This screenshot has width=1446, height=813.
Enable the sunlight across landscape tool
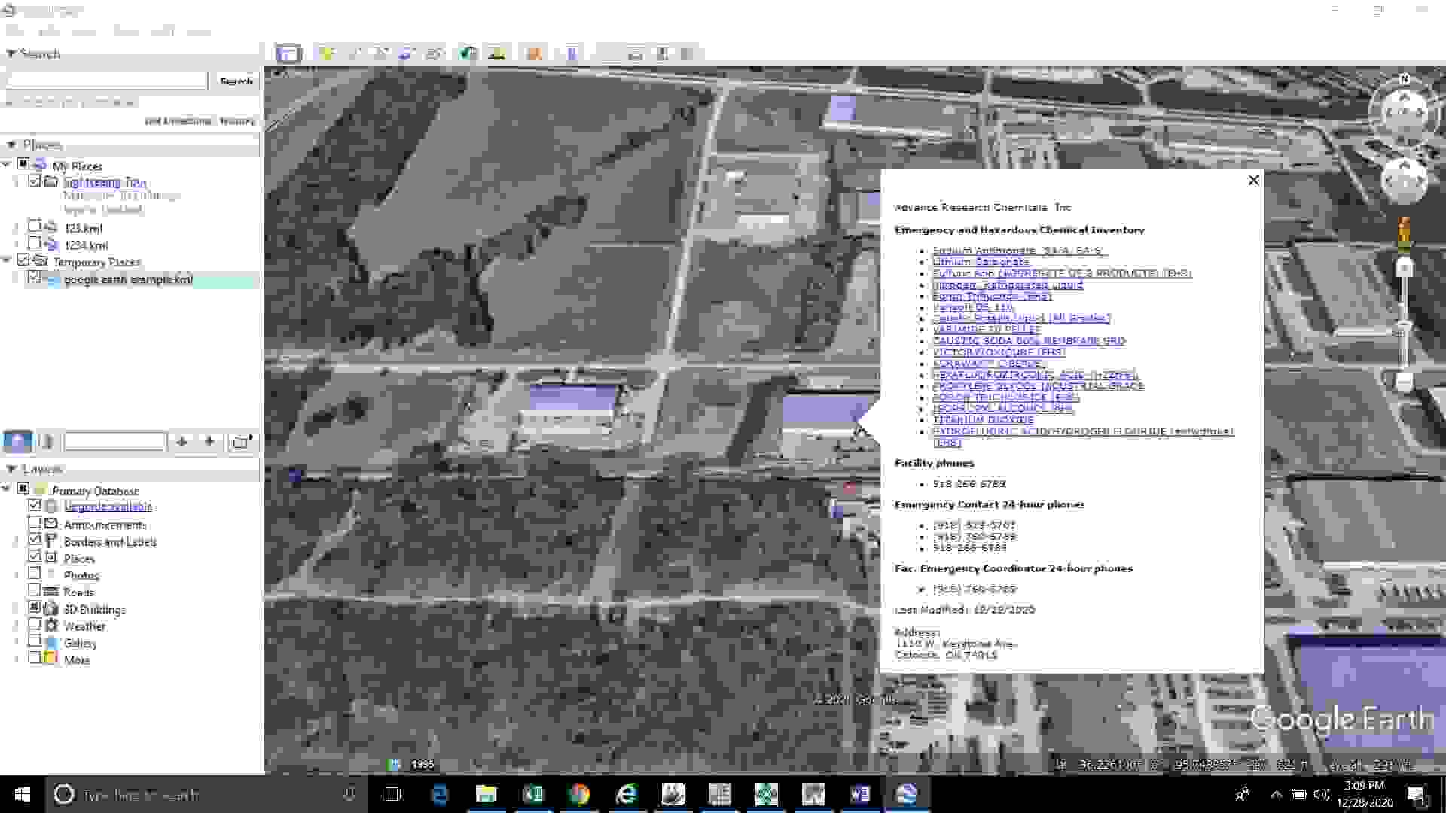click(x=496, y=53)
